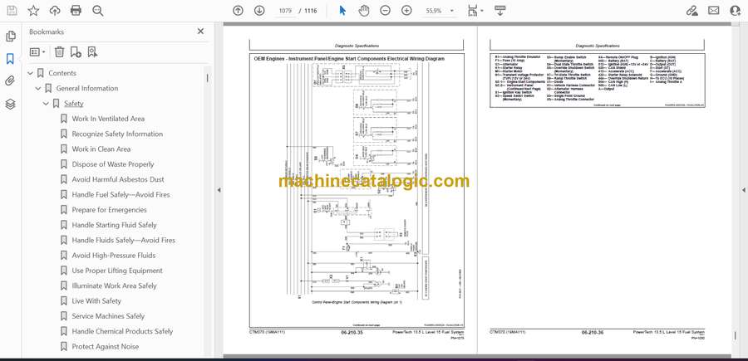Open attachments paperclip panel

[x=11, y=81]
